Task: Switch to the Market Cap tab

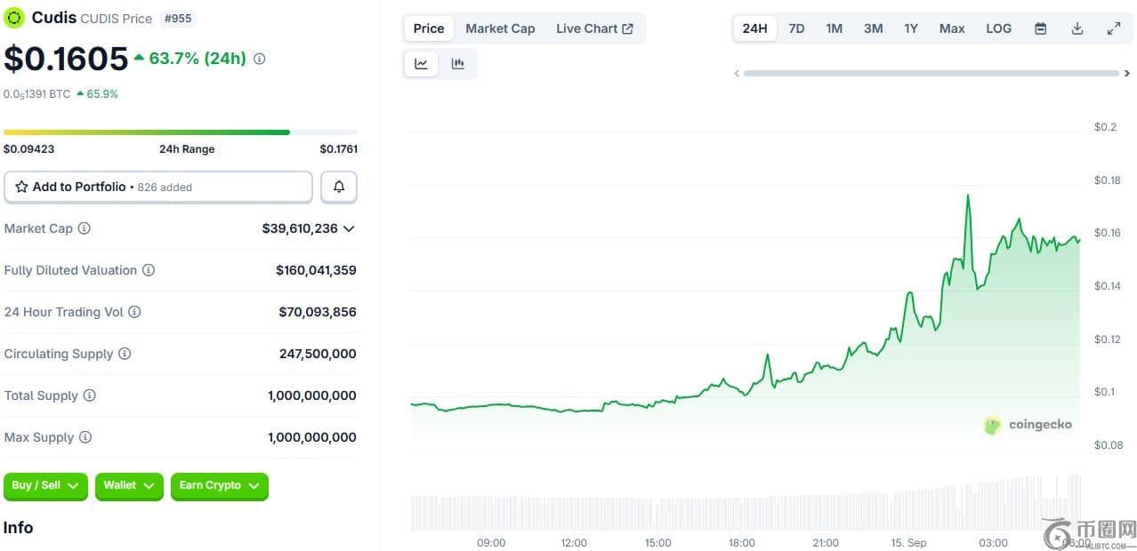Action: (x=500, y=28)
